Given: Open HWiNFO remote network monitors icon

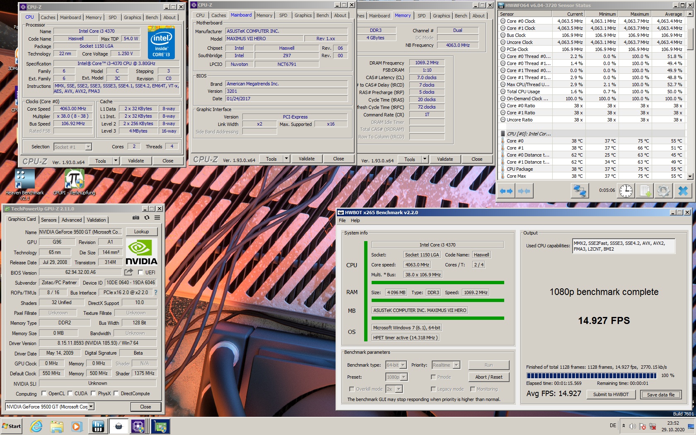Looking at the screenshot, I should 580,191.
